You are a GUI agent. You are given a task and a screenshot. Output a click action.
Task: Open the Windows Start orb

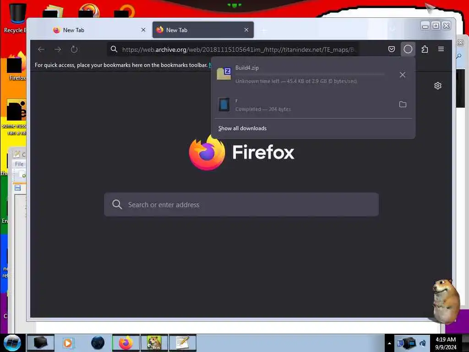12,343
